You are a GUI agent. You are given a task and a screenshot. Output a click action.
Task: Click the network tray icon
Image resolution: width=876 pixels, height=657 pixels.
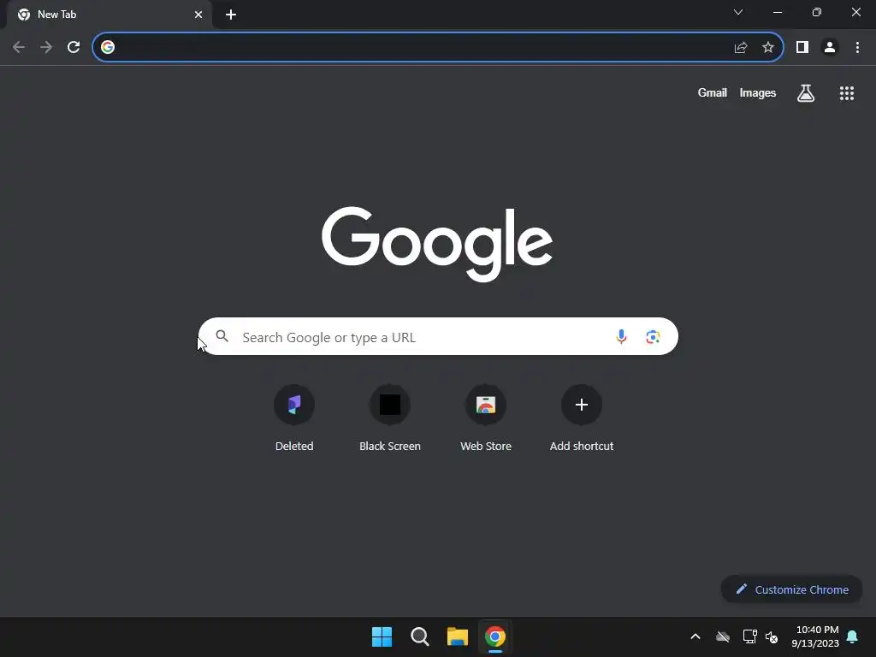tap(749, 636)
